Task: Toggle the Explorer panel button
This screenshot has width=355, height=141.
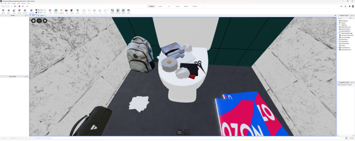Action: tap(113, 11)
